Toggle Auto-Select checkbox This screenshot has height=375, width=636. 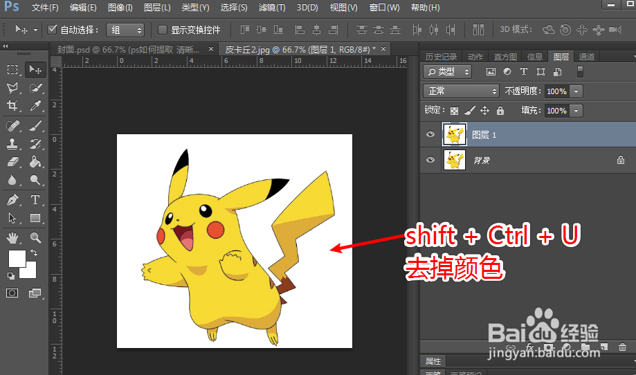tap(53, 30)
